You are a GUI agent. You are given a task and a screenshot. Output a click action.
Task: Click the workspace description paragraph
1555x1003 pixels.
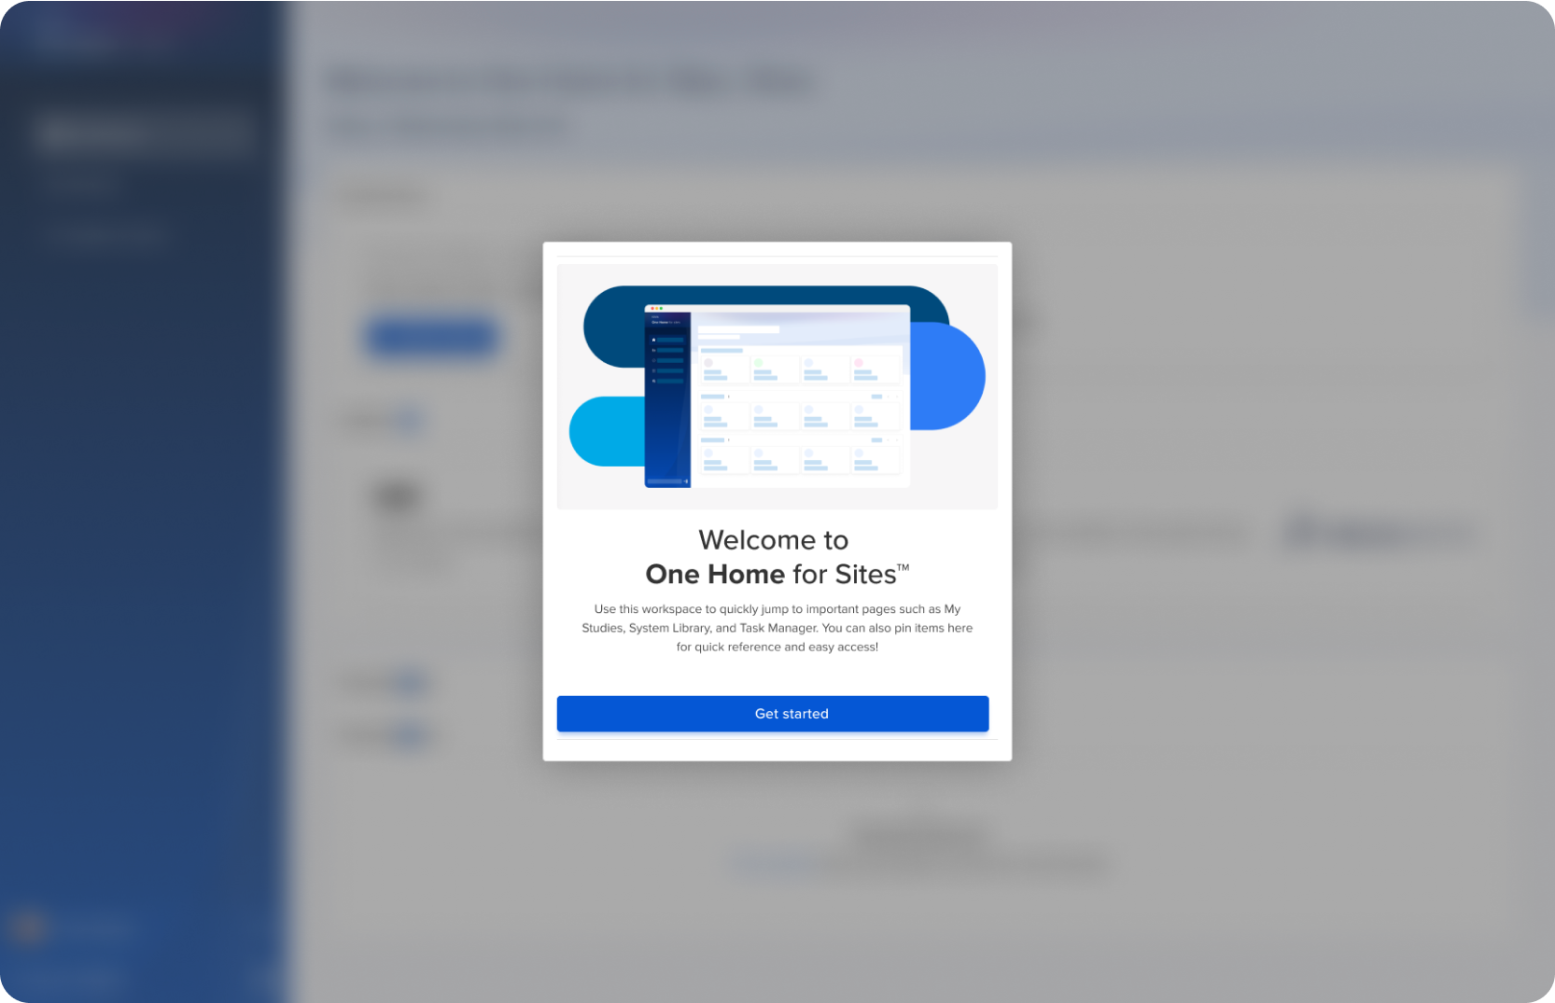point(777,628)
